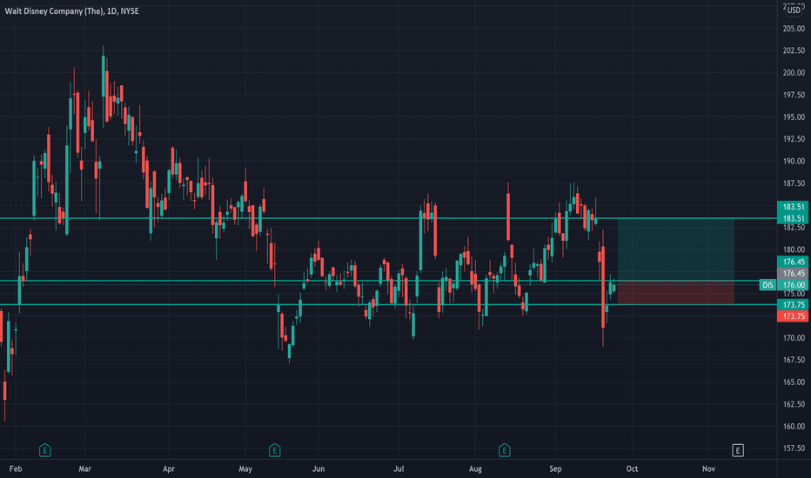Select the red stop-loss zone of long position
The width and height of the screenshot is (811, 478).
point(676,293)
